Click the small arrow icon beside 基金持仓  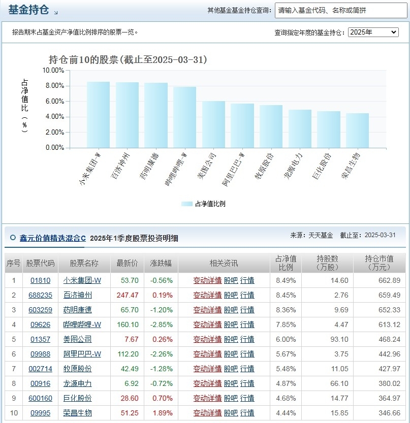(x=56, y=12)
